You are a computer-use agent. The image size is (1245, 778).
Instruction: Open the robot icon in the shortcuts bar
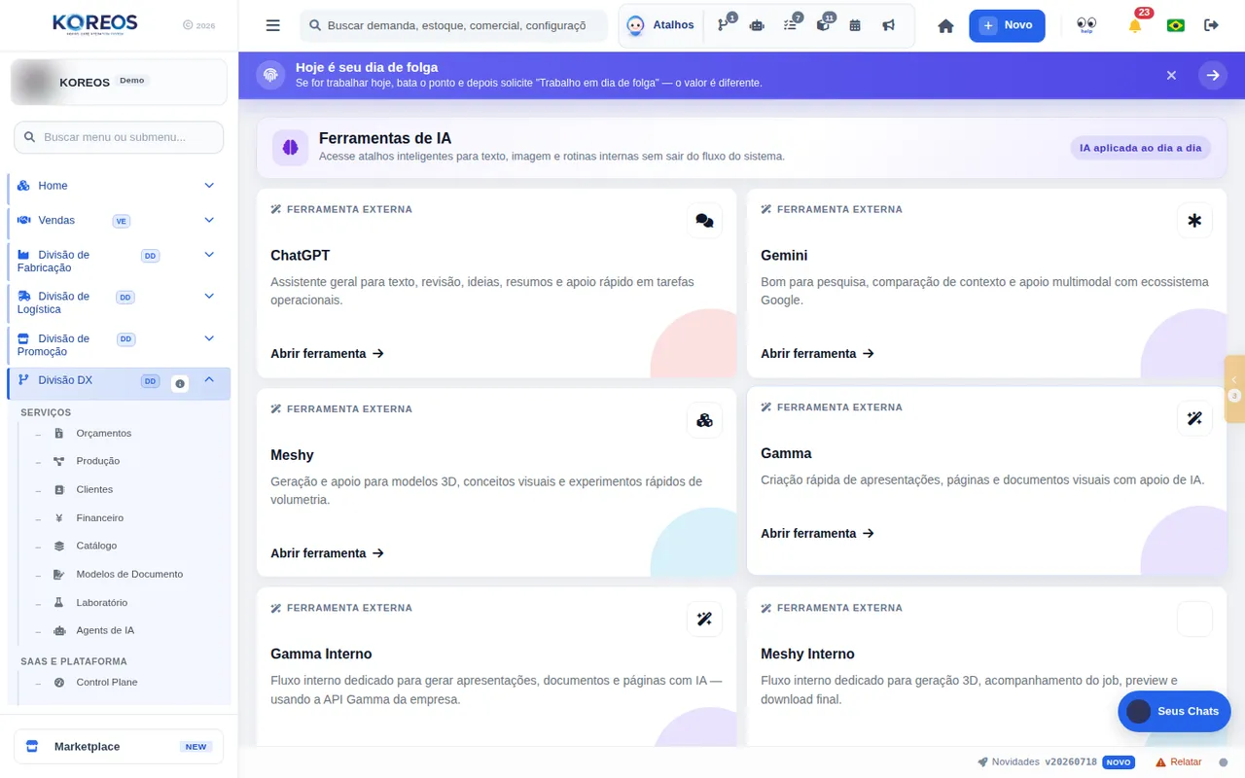pos(757,25)
